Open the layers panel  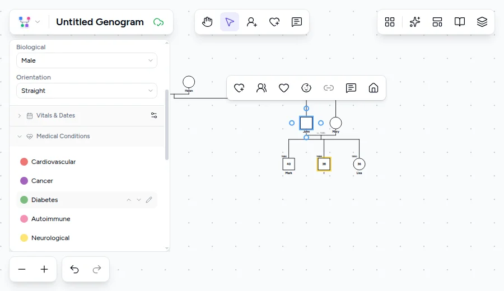click(x=482, y=22)
